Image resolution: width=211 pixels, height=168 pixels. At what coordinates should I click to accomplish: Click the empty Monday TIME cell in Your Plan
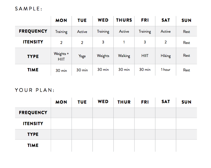61,145
